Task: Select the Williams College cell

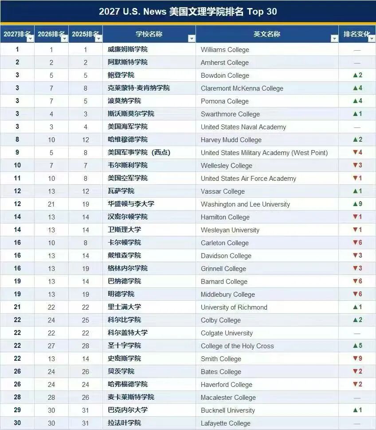Action: point(267,50)
